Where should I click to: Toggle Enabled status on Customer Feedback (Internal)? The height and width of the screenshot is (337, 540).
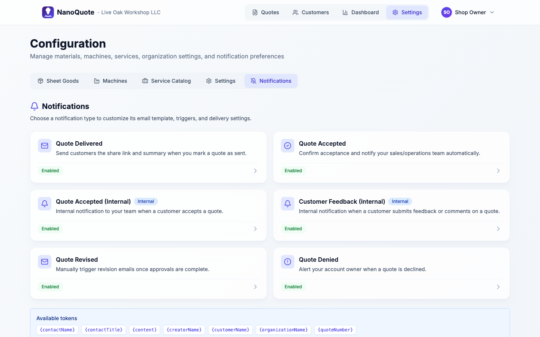(293, 228)
